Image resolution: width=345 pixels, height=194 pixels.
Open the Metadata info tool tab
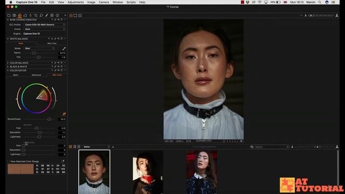57,16
